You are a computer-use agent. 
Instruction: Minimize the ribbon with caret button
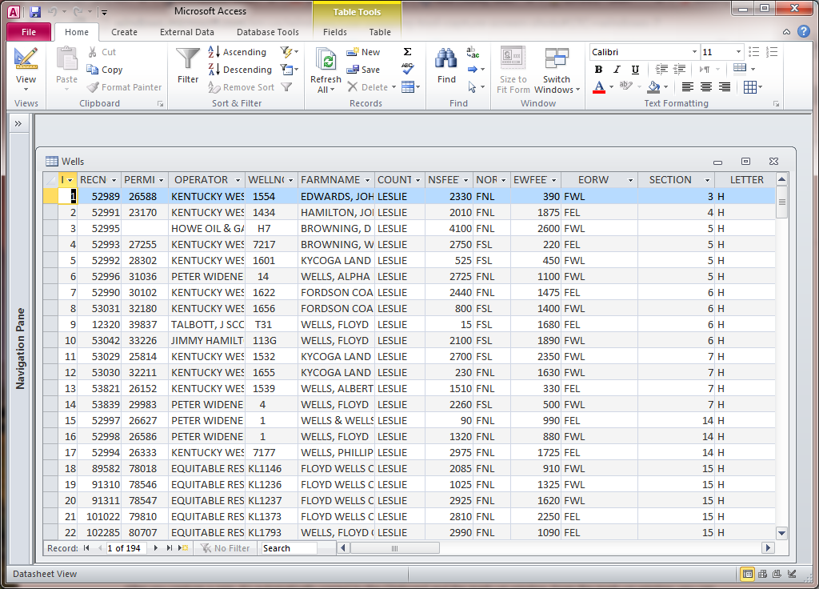tap(786, 32)
